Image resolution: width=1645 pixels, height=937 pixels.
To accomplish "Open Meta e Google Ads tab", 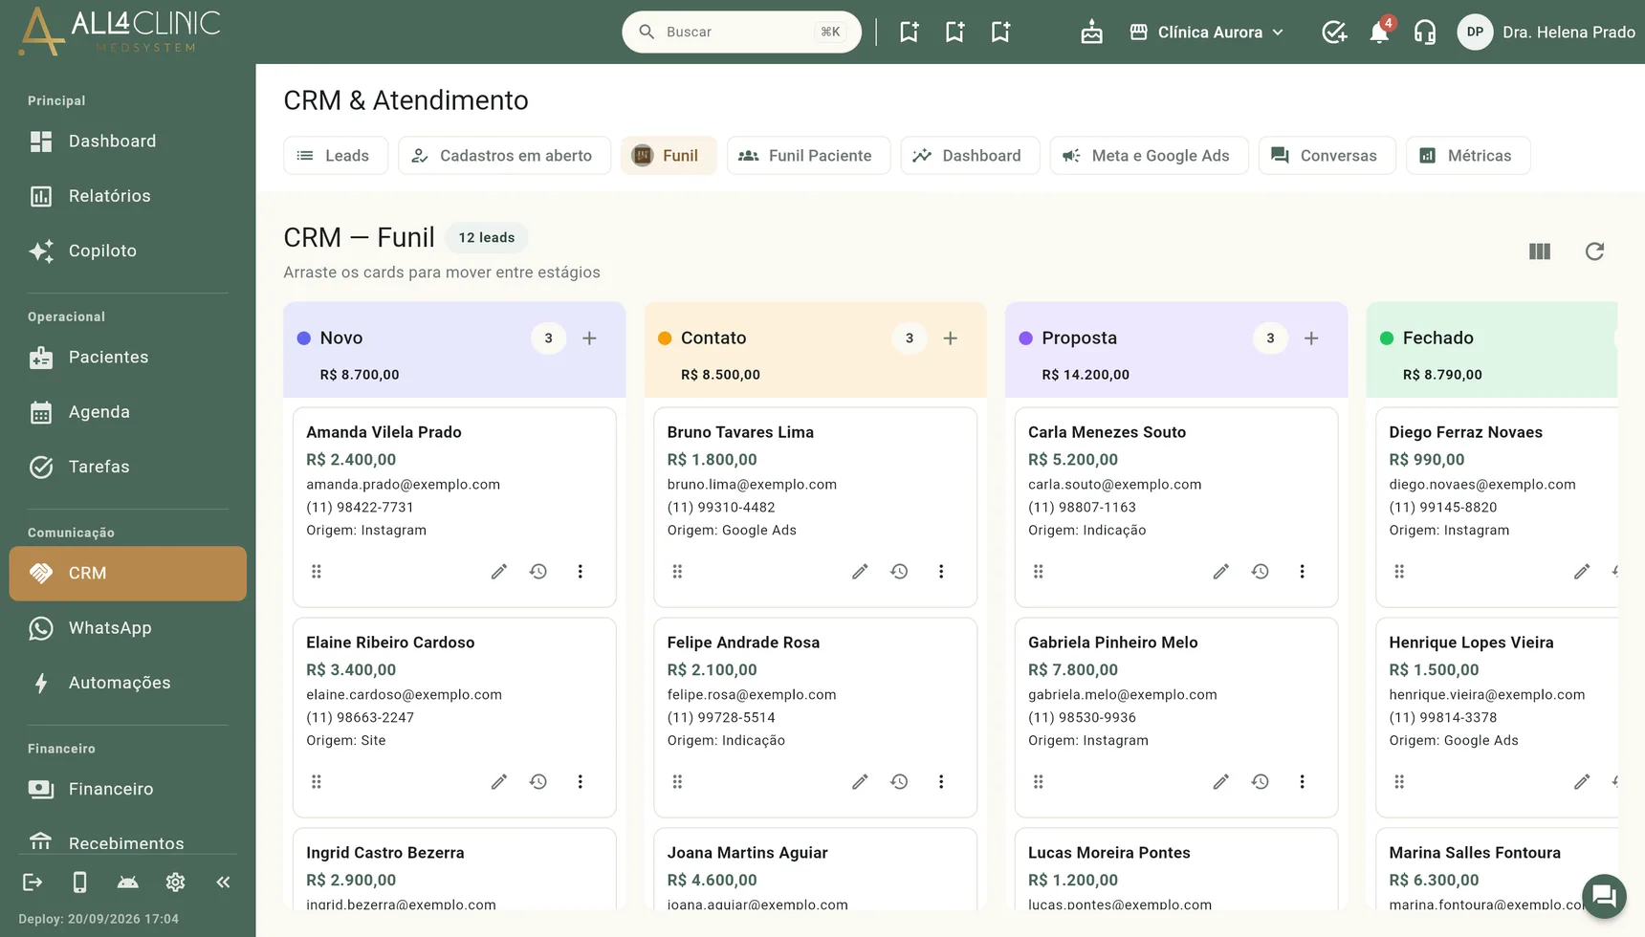I will point(1149,156).
